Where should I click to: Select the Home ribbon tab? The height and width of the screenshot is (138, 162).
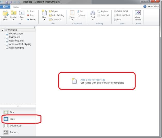point(16,7)
